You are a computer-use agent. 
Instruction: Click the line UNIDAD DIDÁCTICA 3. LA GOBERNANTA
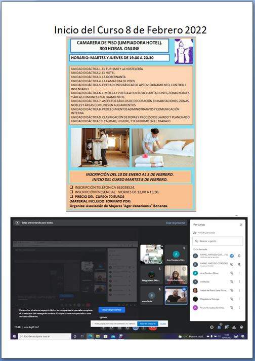pos(98,77)
